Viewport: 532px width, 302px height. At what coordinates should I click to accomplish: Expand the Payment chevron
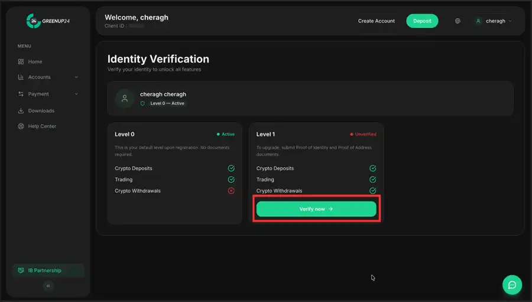76,94
